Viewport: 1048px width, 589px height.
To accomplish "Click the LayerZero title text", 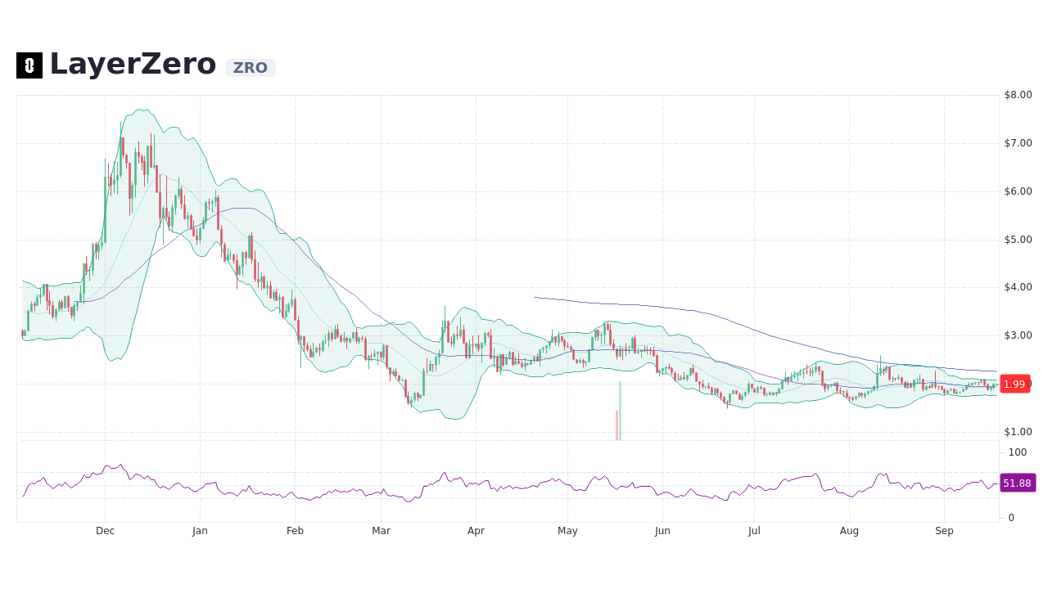I will 133,64.
